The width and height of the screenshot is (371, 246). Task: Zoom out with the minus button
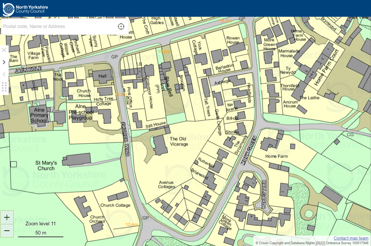click(7, 231)
